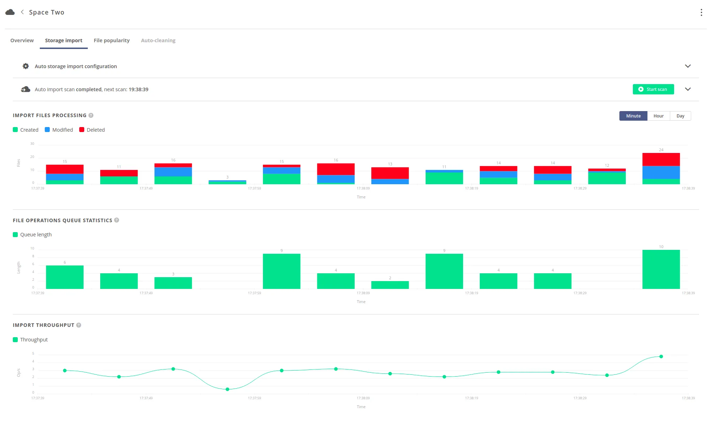Click the help icon beside FILE OPERATIONS QUEUE STATISTICS
Viewport: 710px width, 422px height.
coord(116,220)
